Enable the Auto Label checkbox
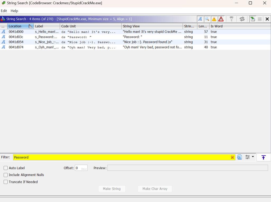The image size is (271, 202). pos(6,168)
